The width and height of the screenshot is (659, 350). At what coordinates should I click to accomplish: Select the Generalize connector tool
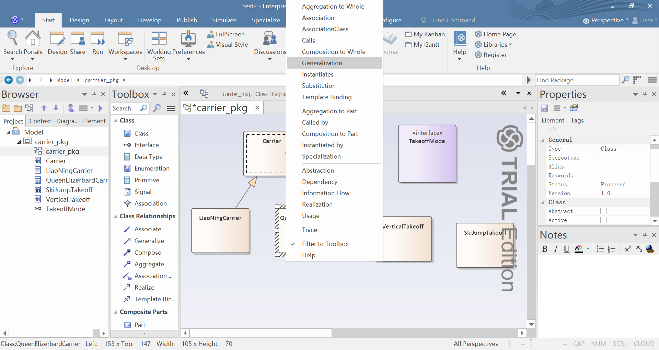coord(149,241)
